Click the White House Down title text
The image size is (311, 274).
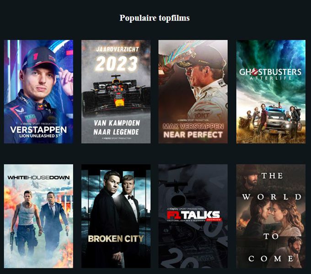pos(38,177)
